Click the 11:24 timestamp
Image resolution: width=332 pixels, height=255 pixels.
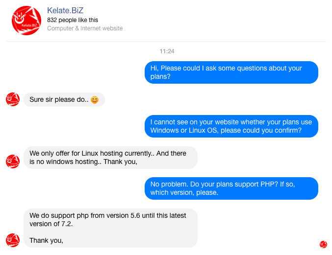pyautogui.click(x=167, y=51)
